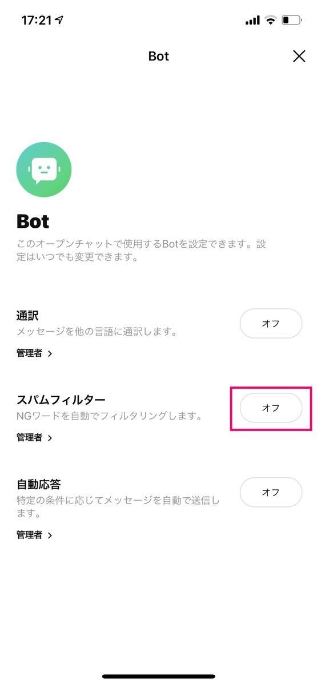Tap the cellular signal bars icon
This screenshot has height=685, width=317.
[x=252, y=21]
